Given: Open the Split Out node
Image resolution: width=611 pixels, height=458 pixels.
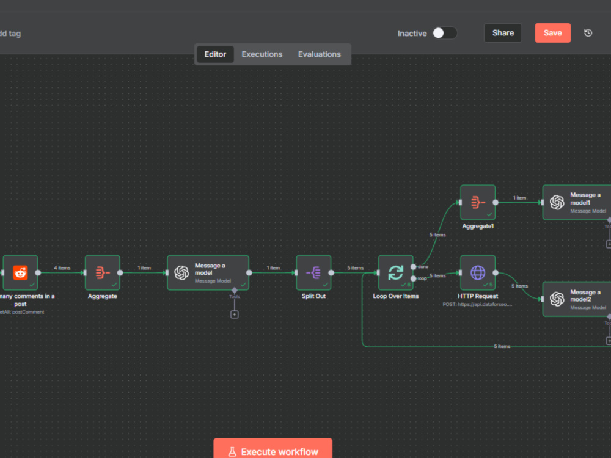Looking at the screenshot, I should 313,272.
